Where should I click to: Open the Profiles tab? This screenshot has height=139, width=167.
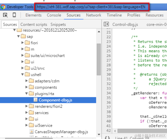point(134,15)
